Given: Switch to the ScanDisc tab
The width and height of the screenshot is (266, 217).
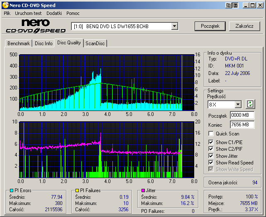Looking at the screenshot, I should (x=95, y=43).
